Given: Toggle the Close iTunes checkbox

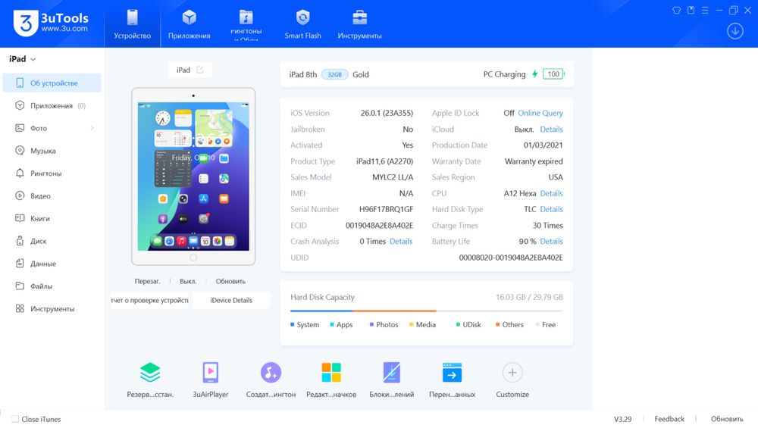Looking at the screenshot, I should [x=15, y=420].
